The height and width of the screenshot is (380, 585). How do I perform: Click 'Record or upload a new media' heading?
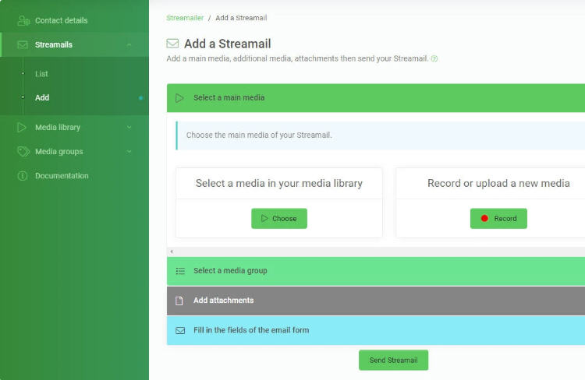tap(498, 183)
